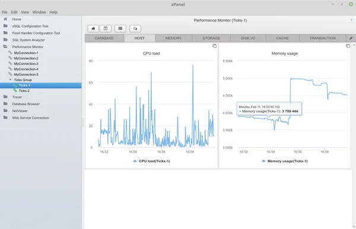Open MyConnection-3 in the sidebar
This screenshot has height=229, width=356.
pyautogui.click(x=26, y=64)
